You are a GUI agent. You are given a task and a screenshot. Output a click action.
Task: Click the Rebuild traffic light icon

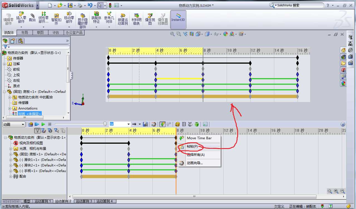click(x=110, y=5)
